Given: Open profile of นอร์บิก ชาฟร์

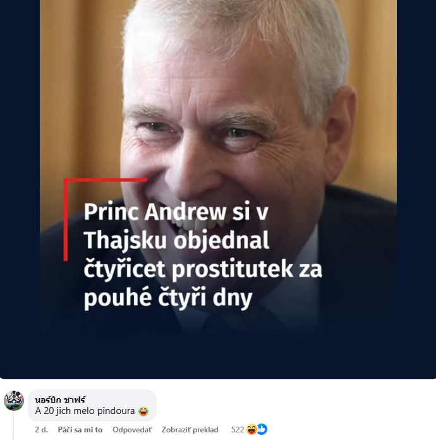Looking at the screenshot, I should pos(60,399).
